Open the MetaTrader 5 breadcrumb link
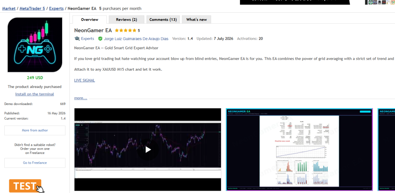 32,8
